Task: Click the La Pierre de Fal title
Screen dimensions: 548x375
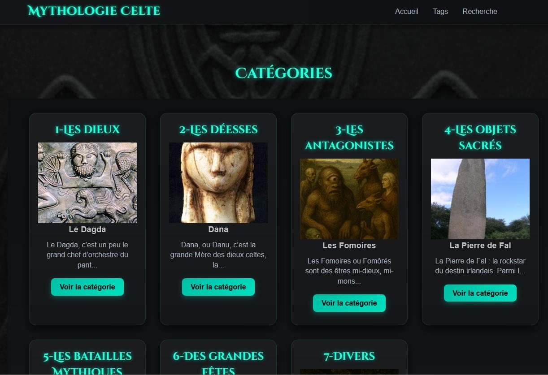Action: point(480,246)
